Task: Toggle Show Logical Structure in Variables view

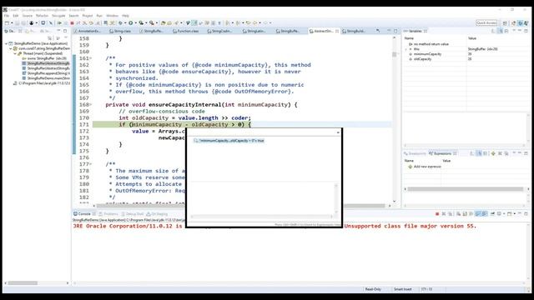Action: click(x=500, y=31)
